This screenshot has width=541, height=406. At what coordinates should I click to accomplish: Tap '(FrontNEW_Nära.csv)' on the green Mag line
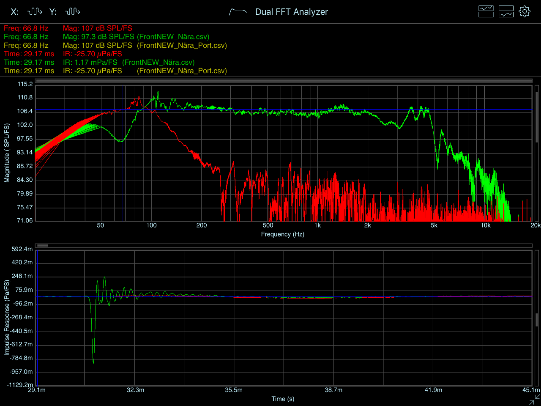(x=173, y=37)
